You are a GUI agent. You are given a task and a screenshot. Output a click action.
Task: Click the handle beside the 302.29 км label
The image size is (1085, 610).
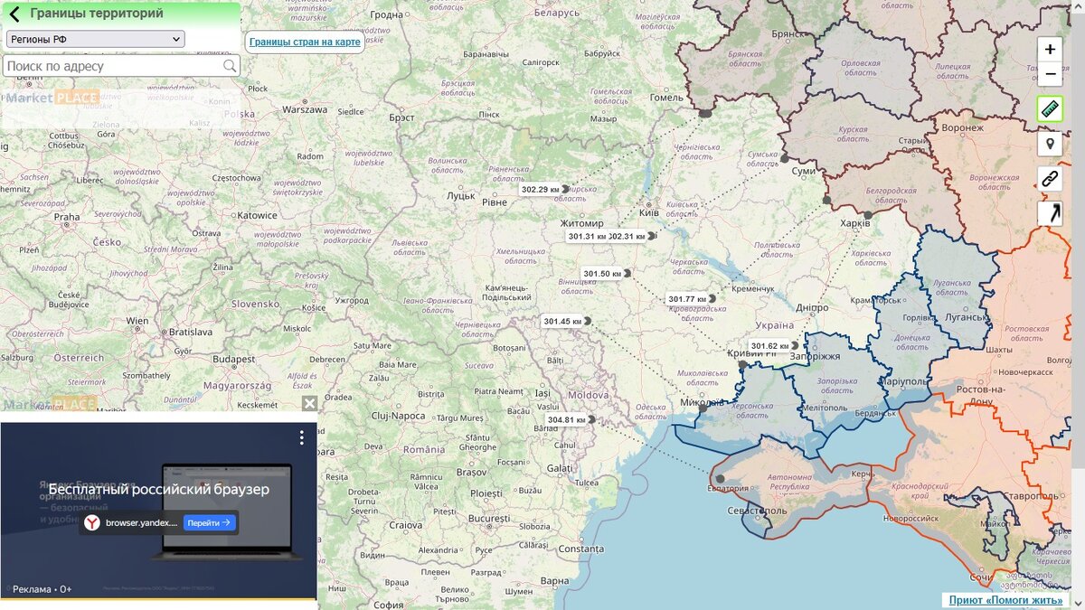566,189
